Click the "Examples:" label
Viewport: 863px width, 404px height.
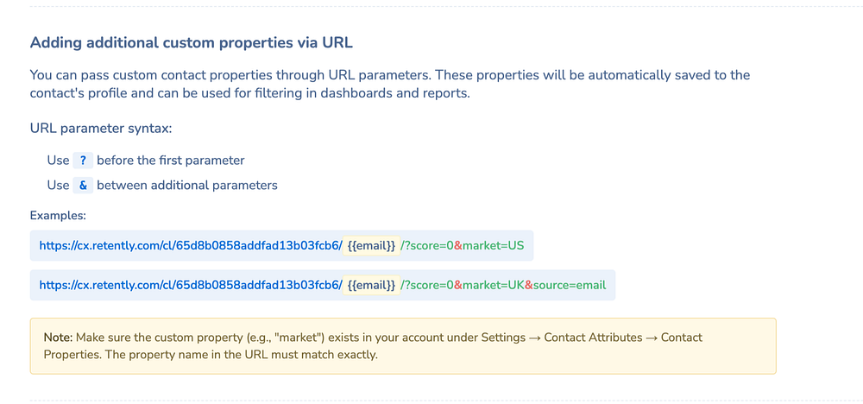(x=58, y=216)
